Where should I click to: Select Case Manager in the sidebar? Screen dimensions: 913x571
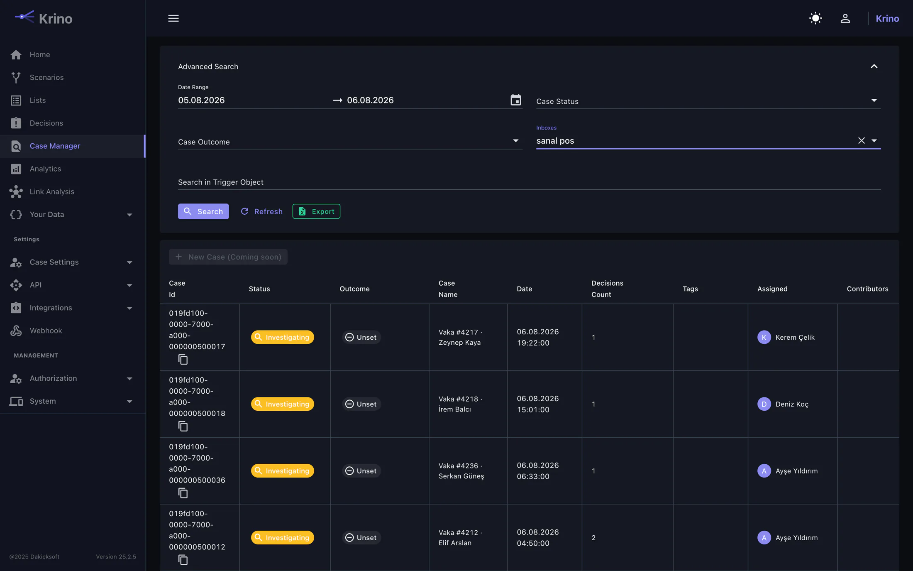point(73,146)
